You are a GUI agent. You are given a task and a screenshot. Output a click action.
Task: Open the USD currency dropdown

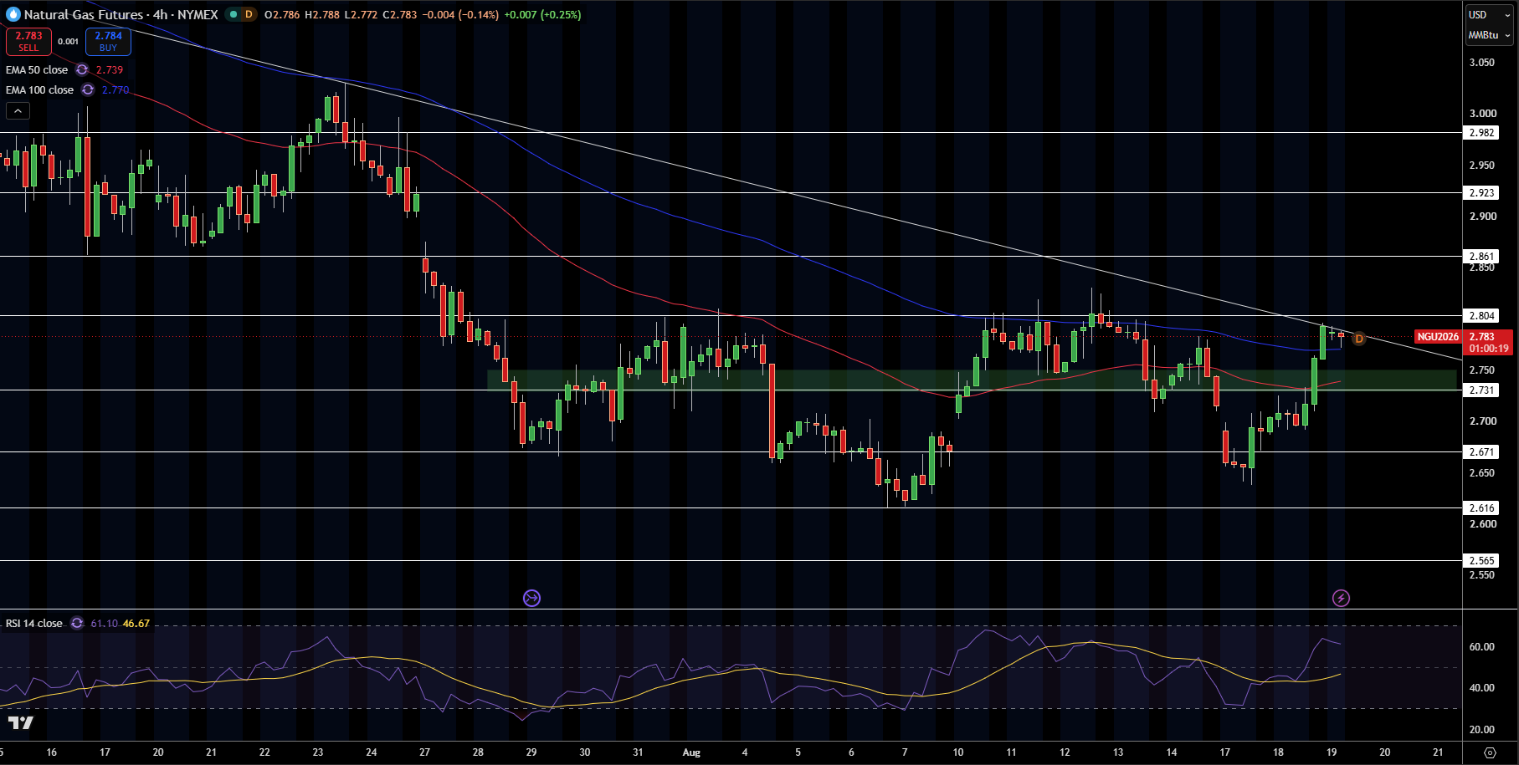tap(1490, 15)
